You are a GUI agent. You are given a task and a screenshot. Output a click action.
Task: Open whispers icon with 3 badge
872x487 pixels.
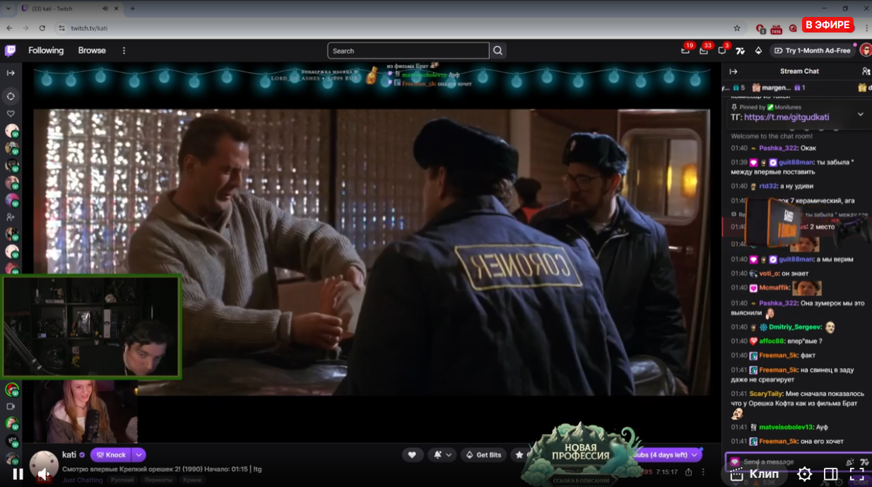point(722,50)
